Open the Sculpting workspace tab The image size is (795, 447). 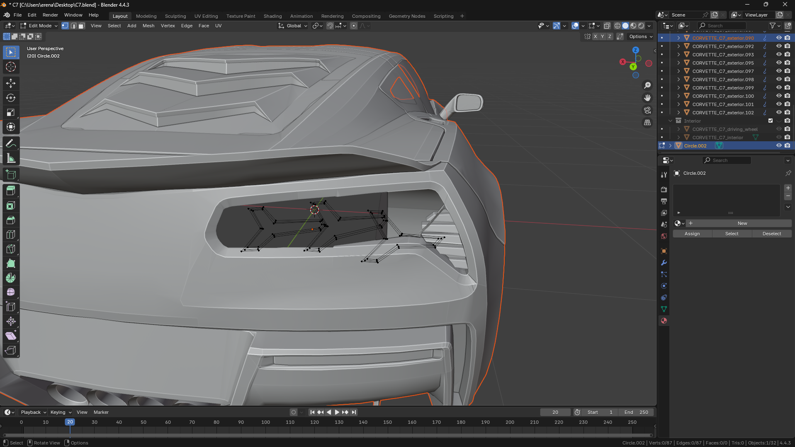click(175, 16)
